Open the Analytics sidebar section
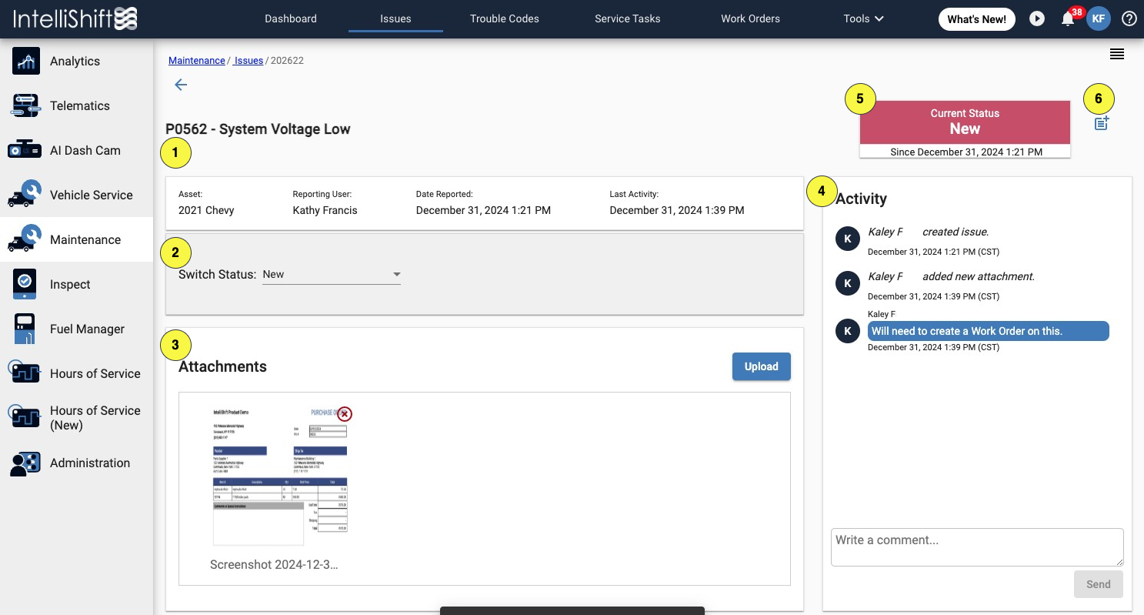This screenshot has height=615, width=1144. click(x=76, y=61)
